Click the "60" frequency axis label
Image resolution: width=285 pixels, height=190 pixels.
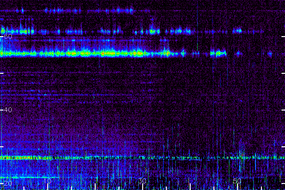(8, 36)
